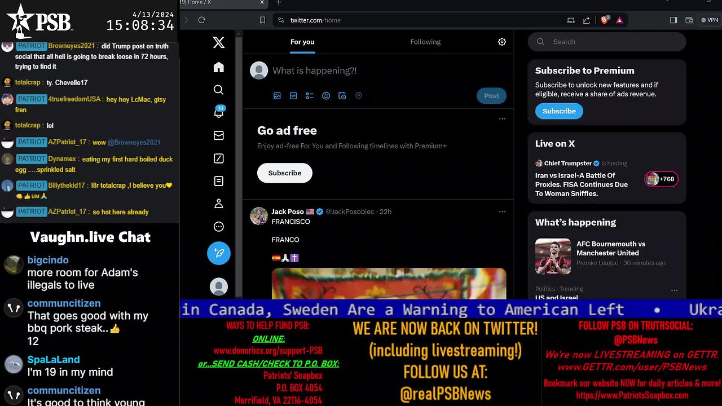The width and height of the screenshot is (722, 406).
Task: Switch to Following tab
Action: (425, 42)
